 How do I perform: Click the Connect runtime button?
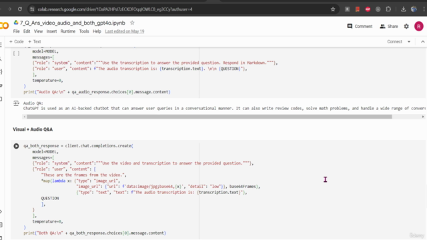pos(394,41)
